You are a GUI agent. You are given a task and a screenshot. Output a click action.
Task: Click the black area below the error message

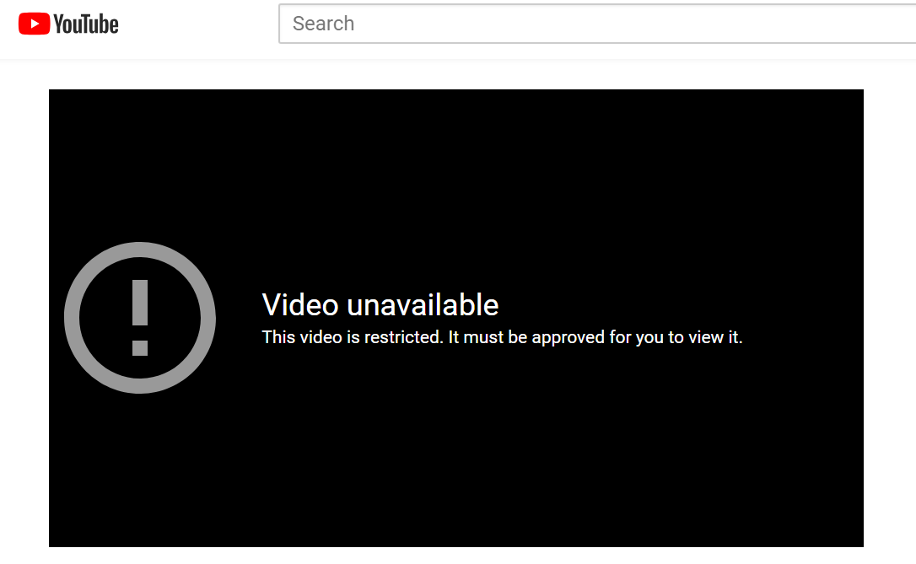click(x=455, y=455)
